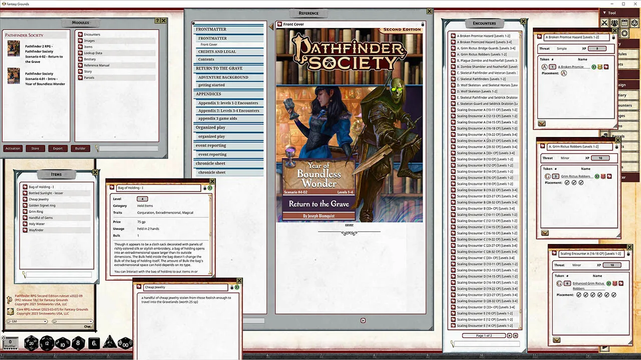641x360 pixels.
Task: Click help question mark in Modules window
Action: pos(157,20)
